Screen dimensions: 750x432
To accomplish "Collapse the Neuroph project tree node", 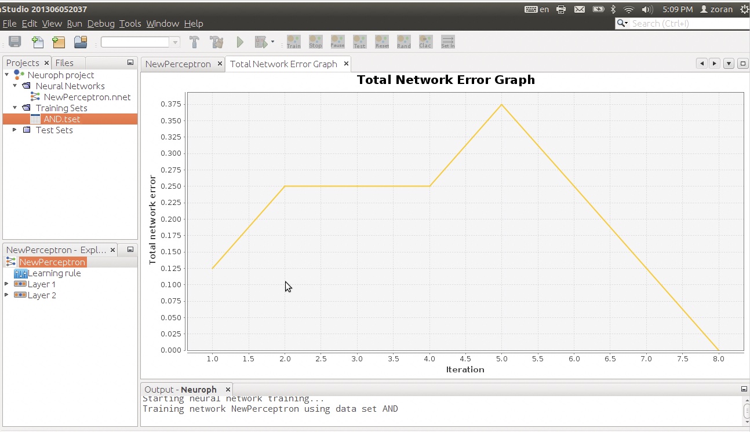I will tap(7, 75).
